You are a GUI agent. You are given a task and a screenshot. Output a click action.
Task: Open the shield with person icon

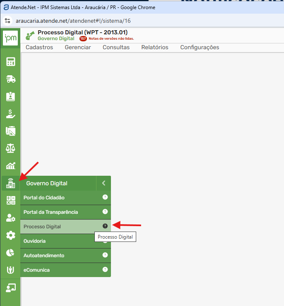click(x=10, y=270)
